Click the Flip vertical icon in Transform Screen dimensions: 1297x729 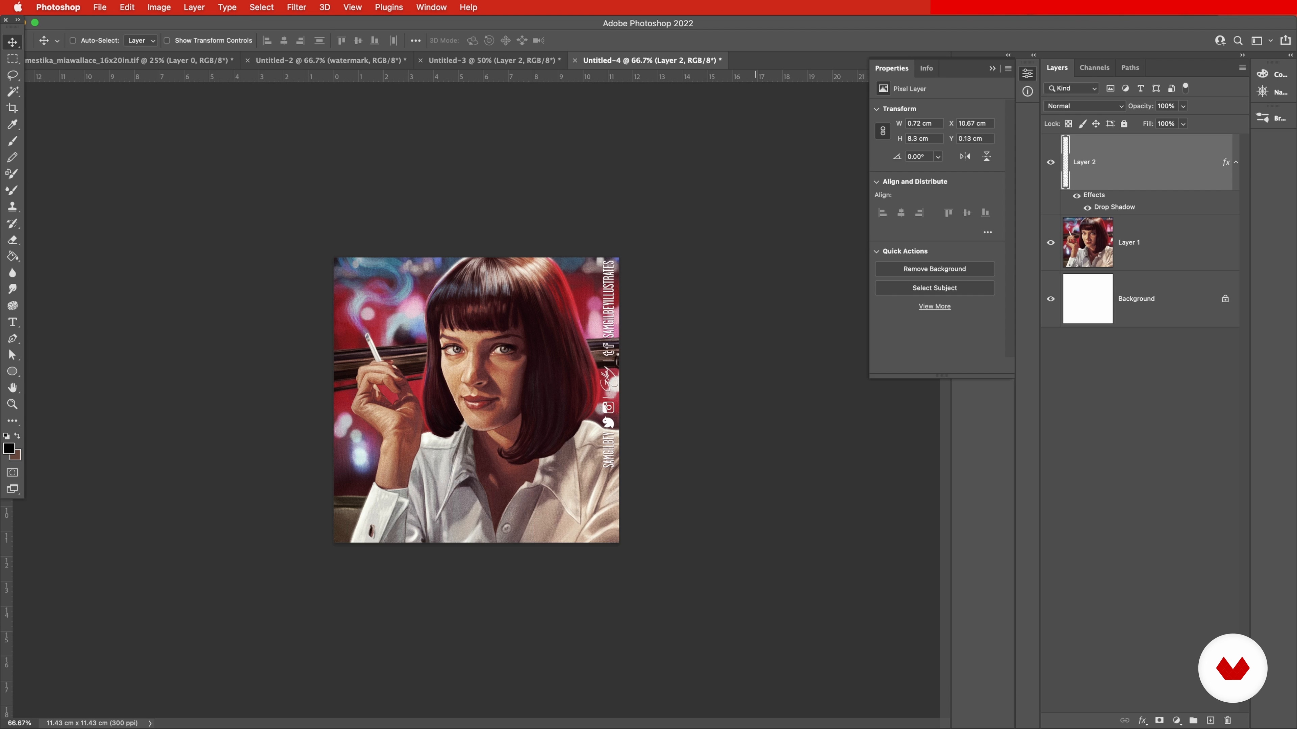[x=986, y=157]
